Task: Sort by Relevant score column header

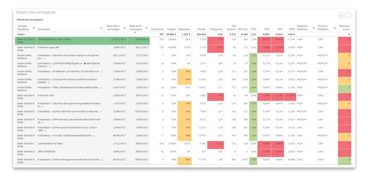Action: click(344, 28)
